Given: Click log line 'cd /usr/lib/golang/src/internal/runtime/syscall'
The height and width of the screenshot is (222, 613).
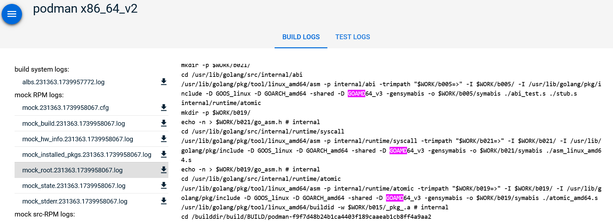Looking at the screenshot, I should (x=263, y=132).
